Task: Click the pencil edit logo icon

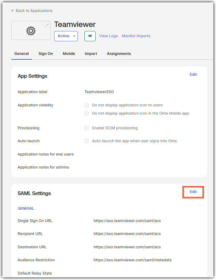Action: tap(47, 25)
